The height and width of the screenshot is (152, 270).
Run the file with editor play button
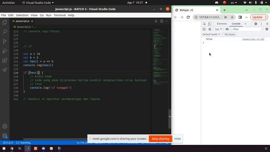(156, 21)
